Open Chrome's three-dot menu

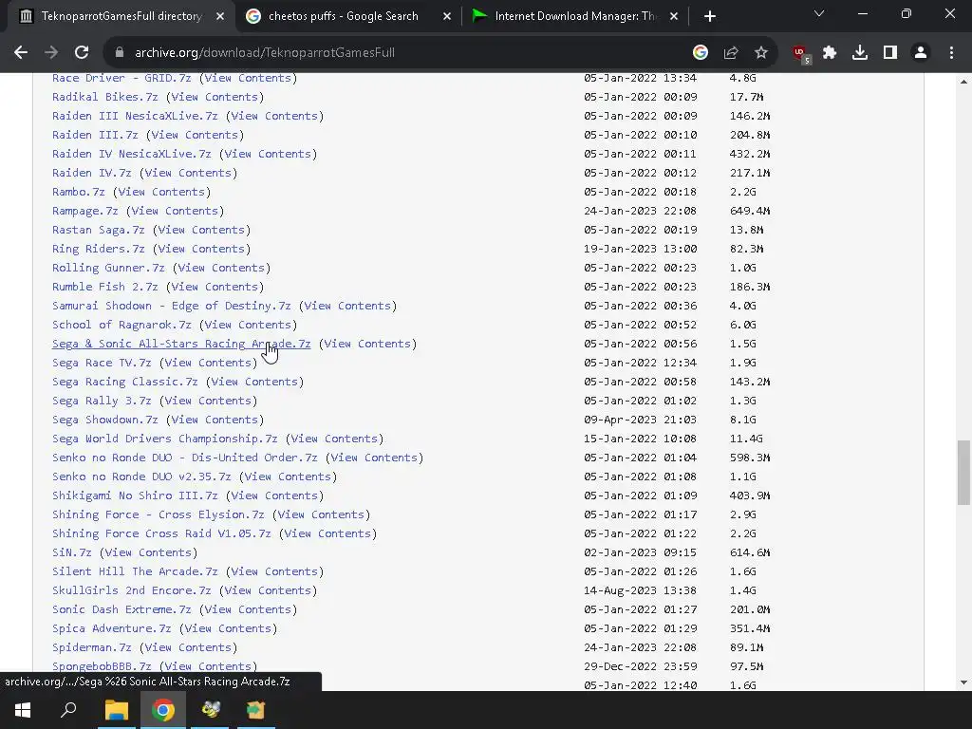tap(951, 53)
